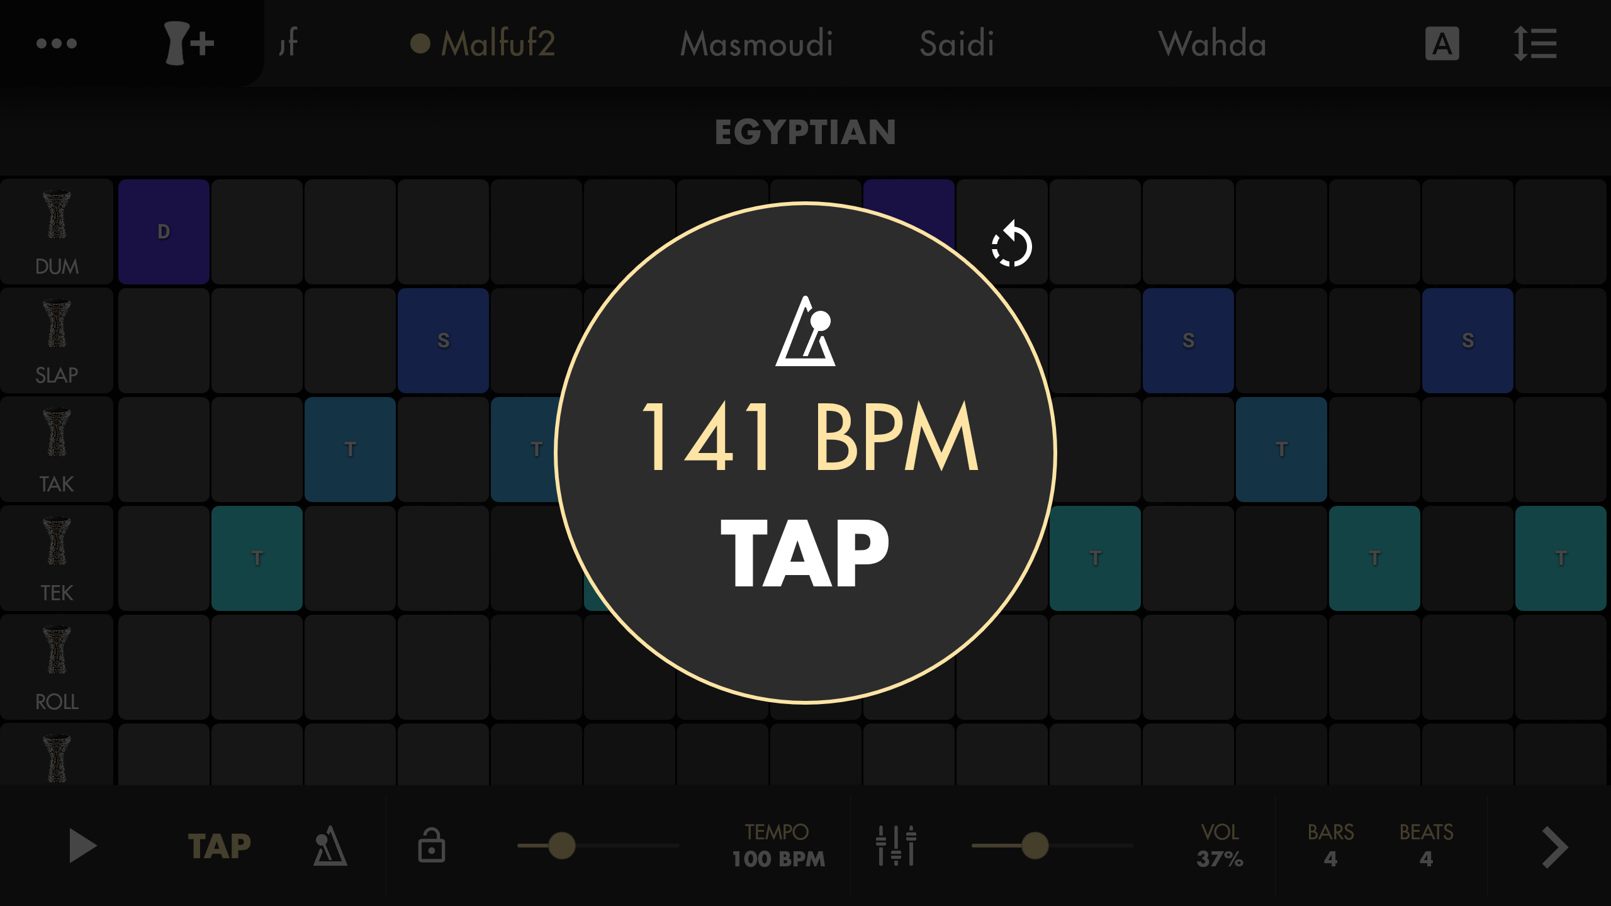Click the letter A notation icon

coord(1442,43)
